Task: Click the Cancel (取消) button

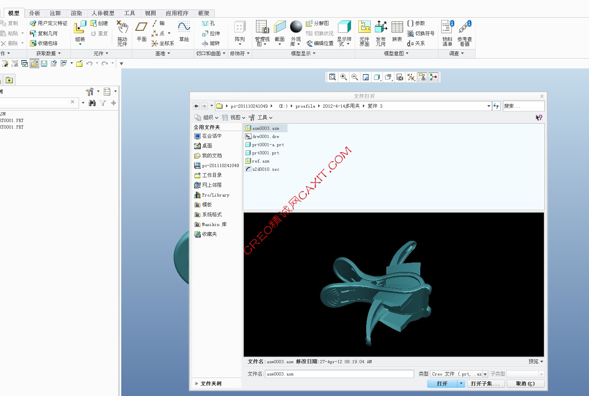Action: pyautogui.click(x=526, y=384)
